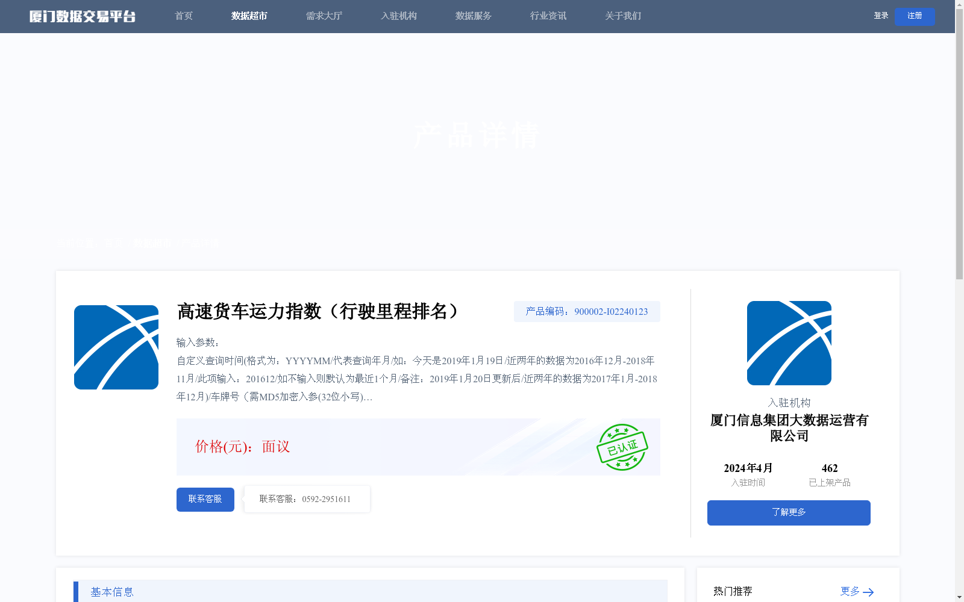Click the 更多 link in 热门推荐
This screenshot has width=964, height=602.
pos(850,591)
